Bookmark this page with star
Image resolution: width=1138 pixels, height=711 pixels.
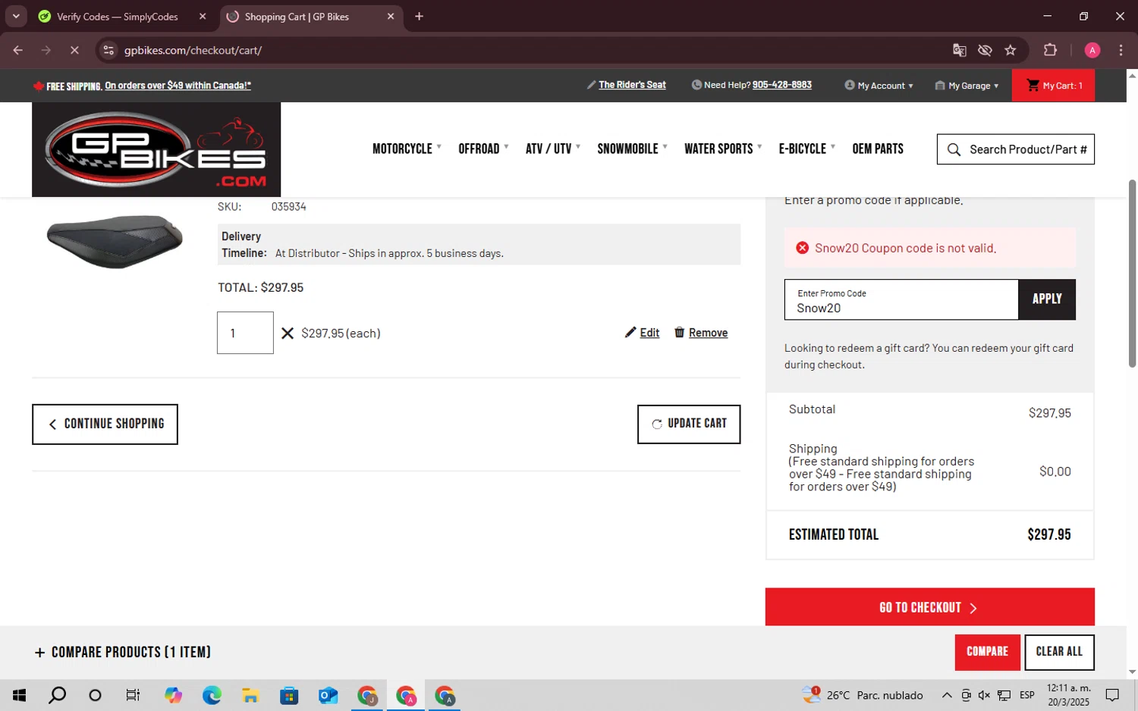coord(1010,50)
